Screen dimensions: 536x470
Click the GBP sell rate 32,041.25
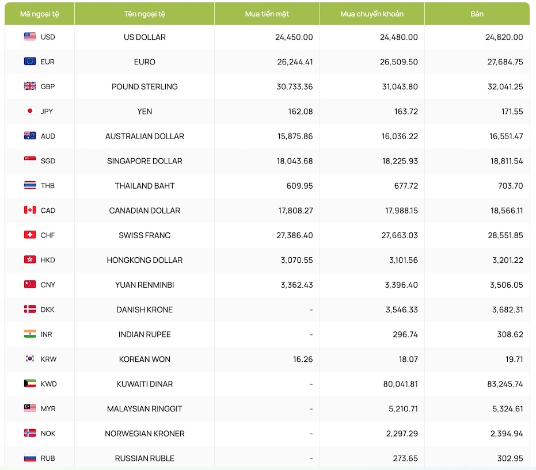505,86
